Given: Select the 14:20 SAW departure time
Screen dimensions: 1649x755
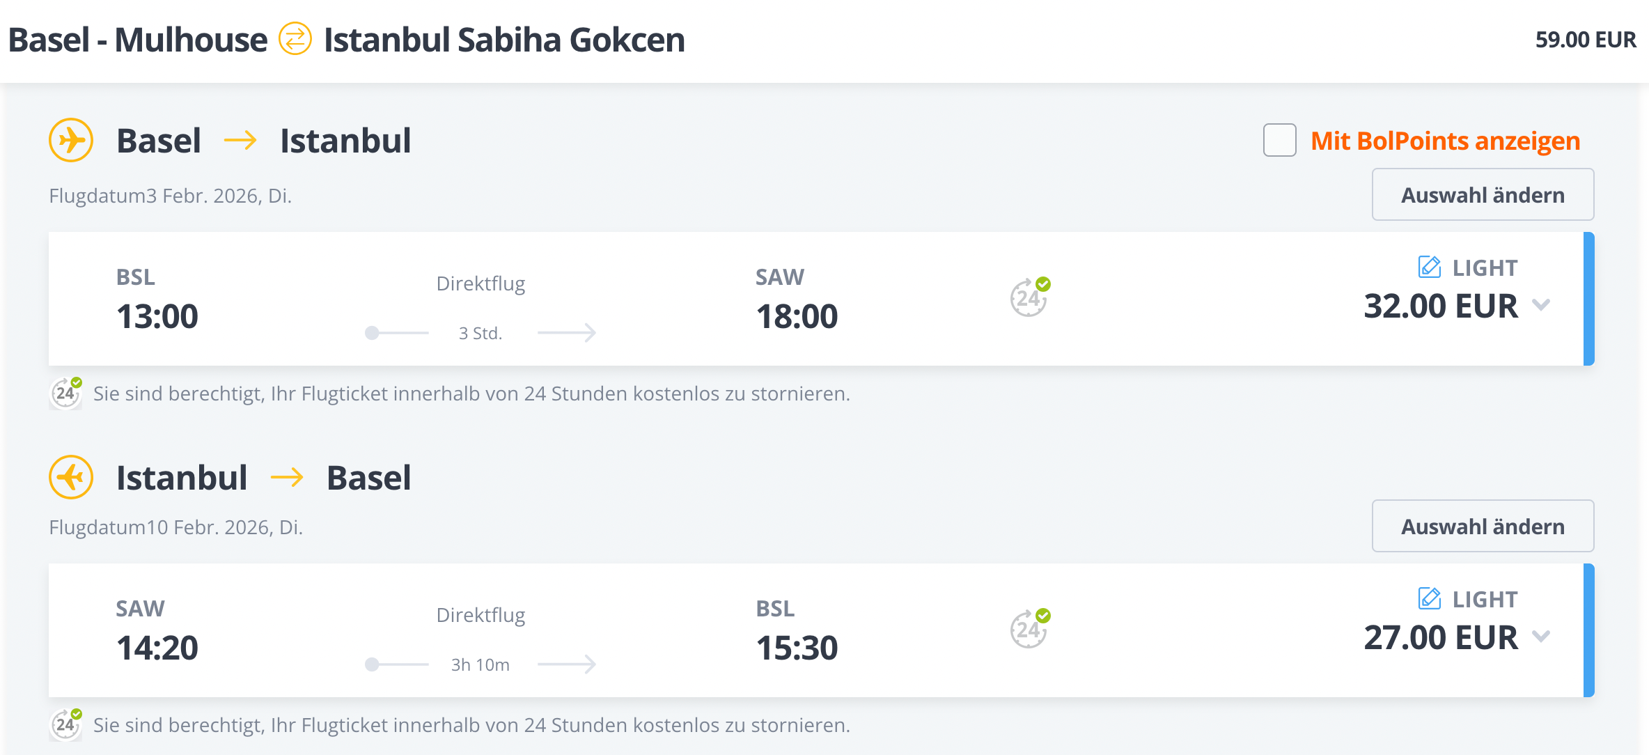Looking at the screenshot, I should tap(157, 648).
